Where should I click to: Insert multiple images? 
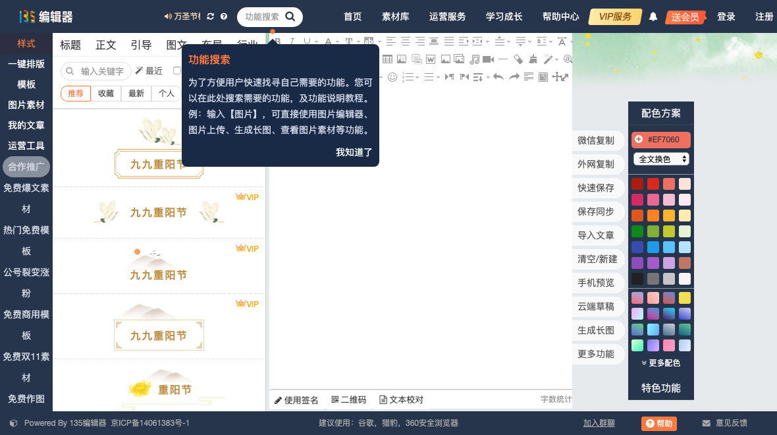click(460, 59)
